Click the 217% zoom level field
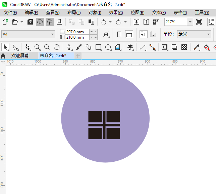The width and height of the screenshot is (216, 194). [176, 22]
